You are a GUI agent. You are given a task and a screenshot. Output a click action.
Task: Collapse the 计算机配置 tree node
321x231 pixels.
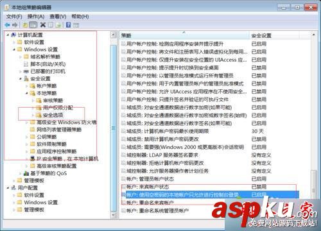8,35
